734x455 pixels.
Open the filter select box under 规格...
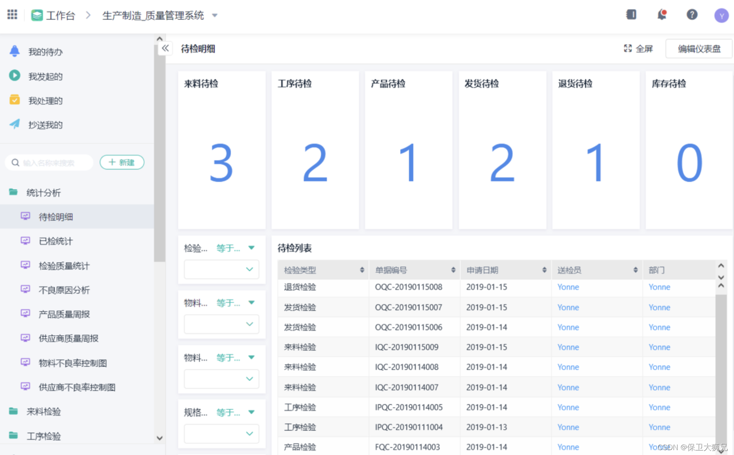pyautogui.click(x=222, y=433)
